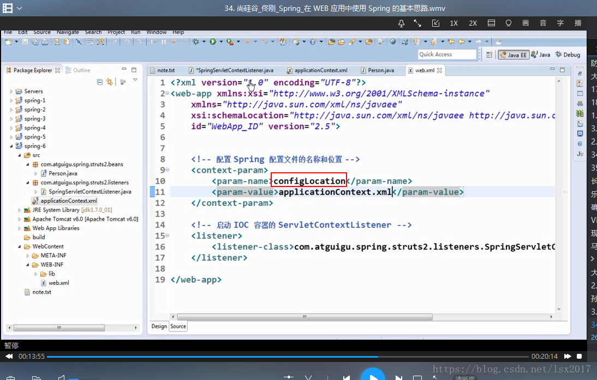Collapse the WebContent folder

20,246
